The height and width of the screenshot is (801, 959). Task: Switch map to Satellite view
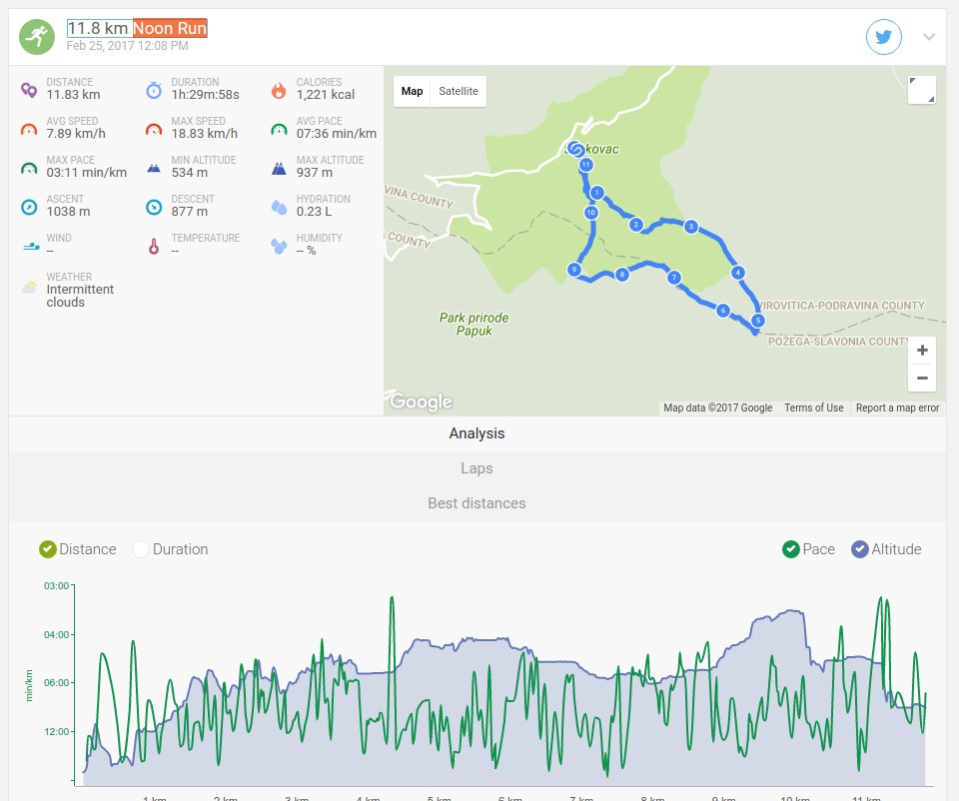click(x=459, y=91)
